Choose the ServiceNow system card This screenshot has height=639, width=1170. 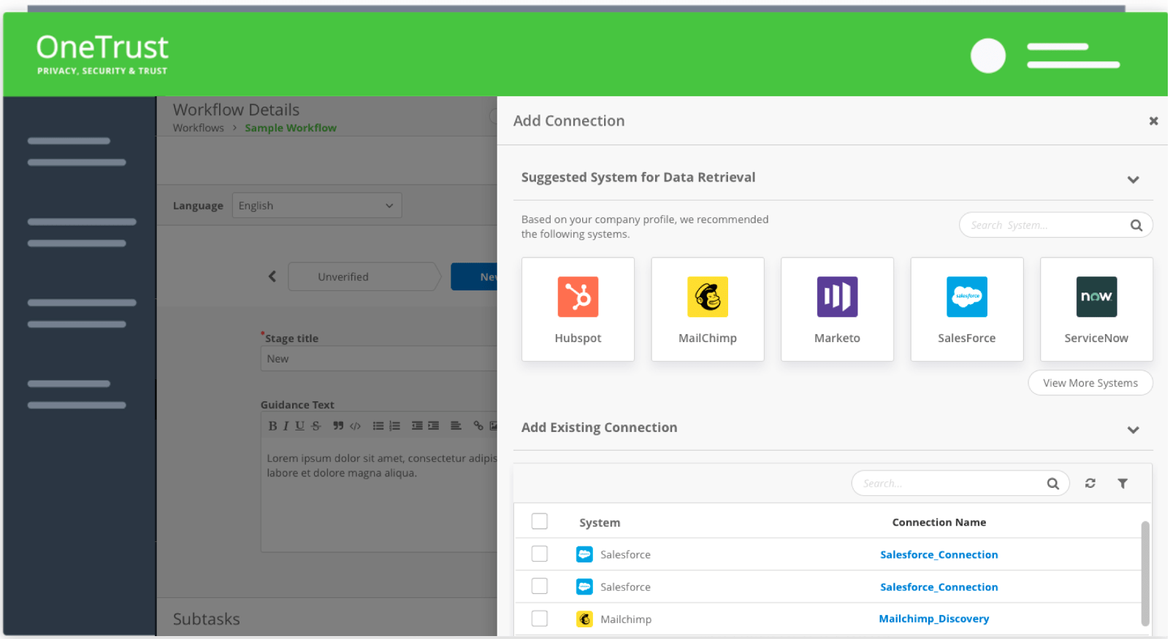pos(1096,309)
